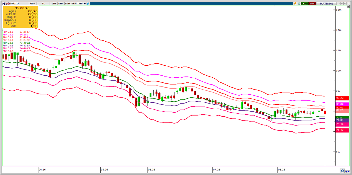Click the 06.26 date axis label

[x=151, y=169]
